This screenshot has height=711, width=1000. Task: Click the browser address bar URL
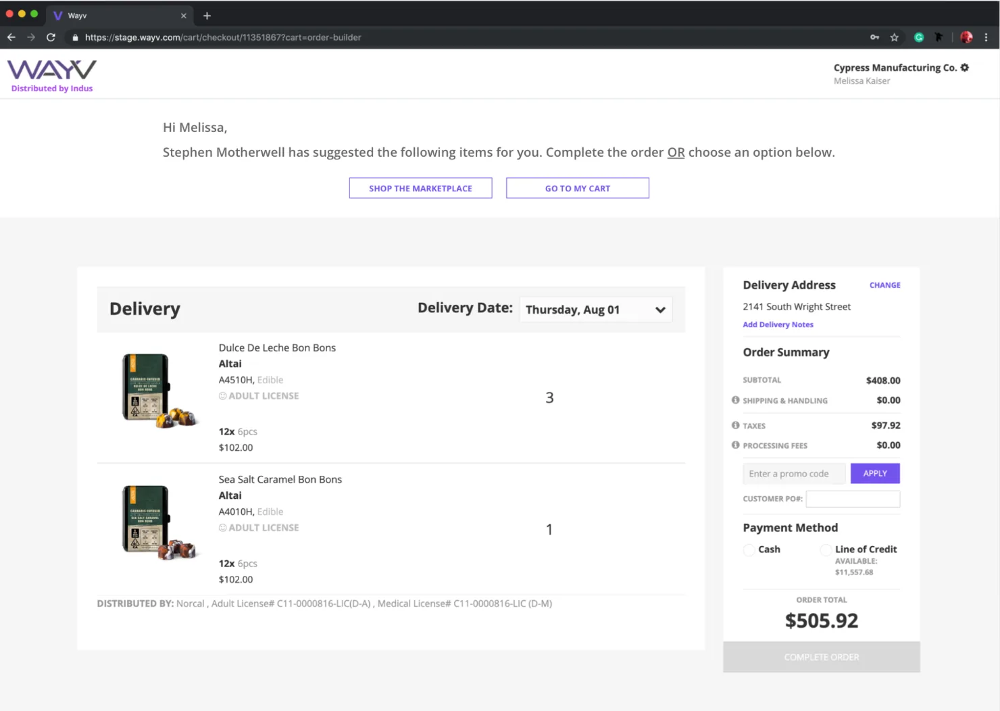[223, 37]
